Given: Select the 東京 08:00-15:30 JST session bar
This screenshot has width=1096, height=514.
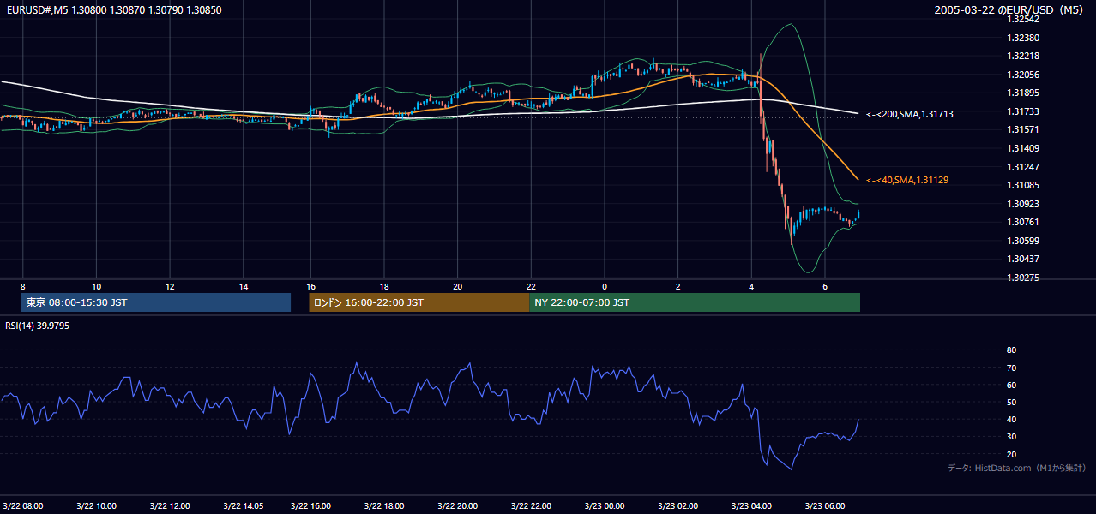Looking at the screenshot, I should pos(156,302).
